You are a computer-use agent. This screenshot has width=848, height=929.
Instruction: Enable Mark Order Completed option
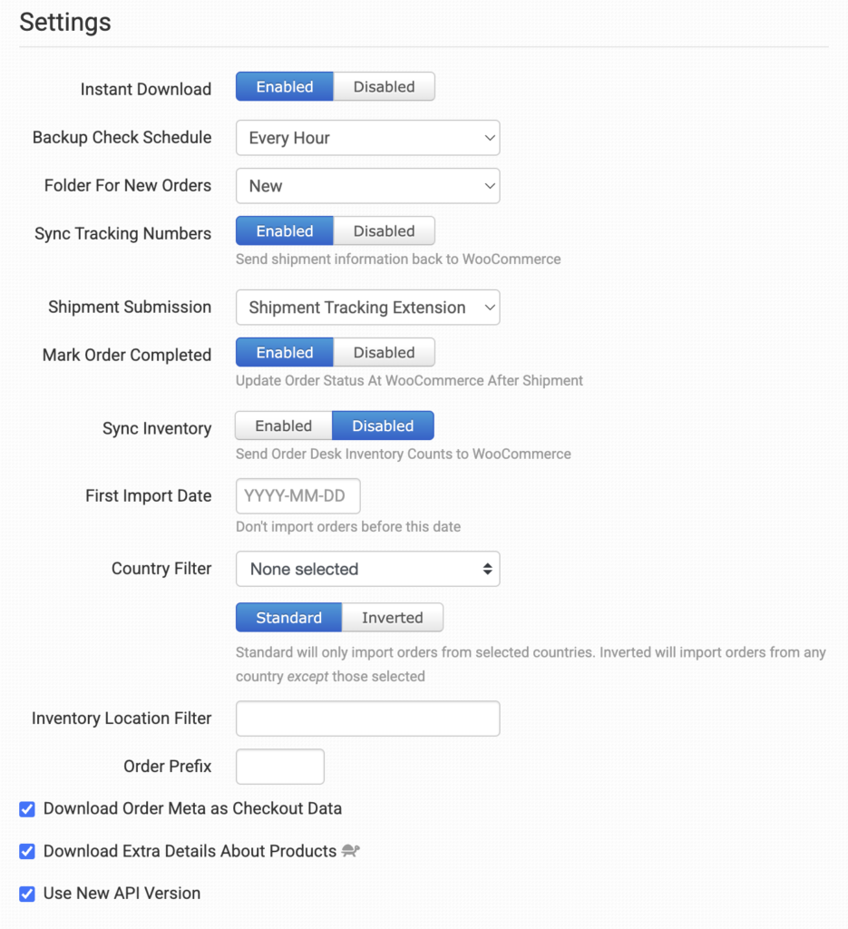pos(285,353)
